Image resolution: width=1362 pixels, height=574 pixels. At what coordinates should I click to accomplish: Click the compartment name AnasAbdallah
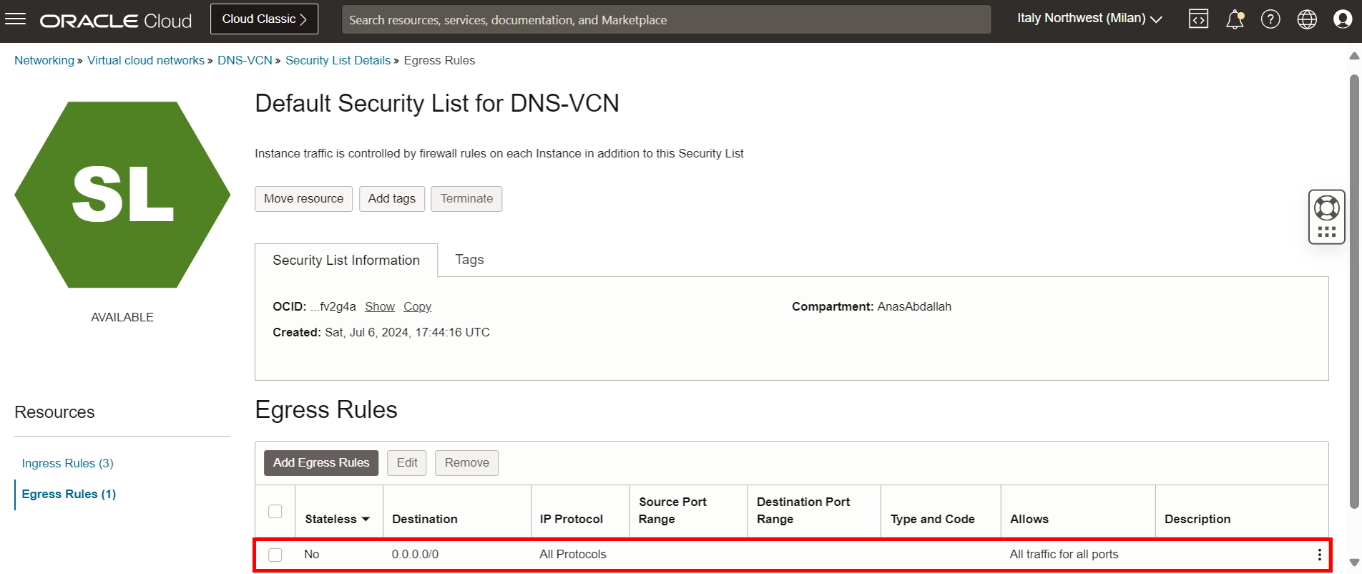coord(914,306)
